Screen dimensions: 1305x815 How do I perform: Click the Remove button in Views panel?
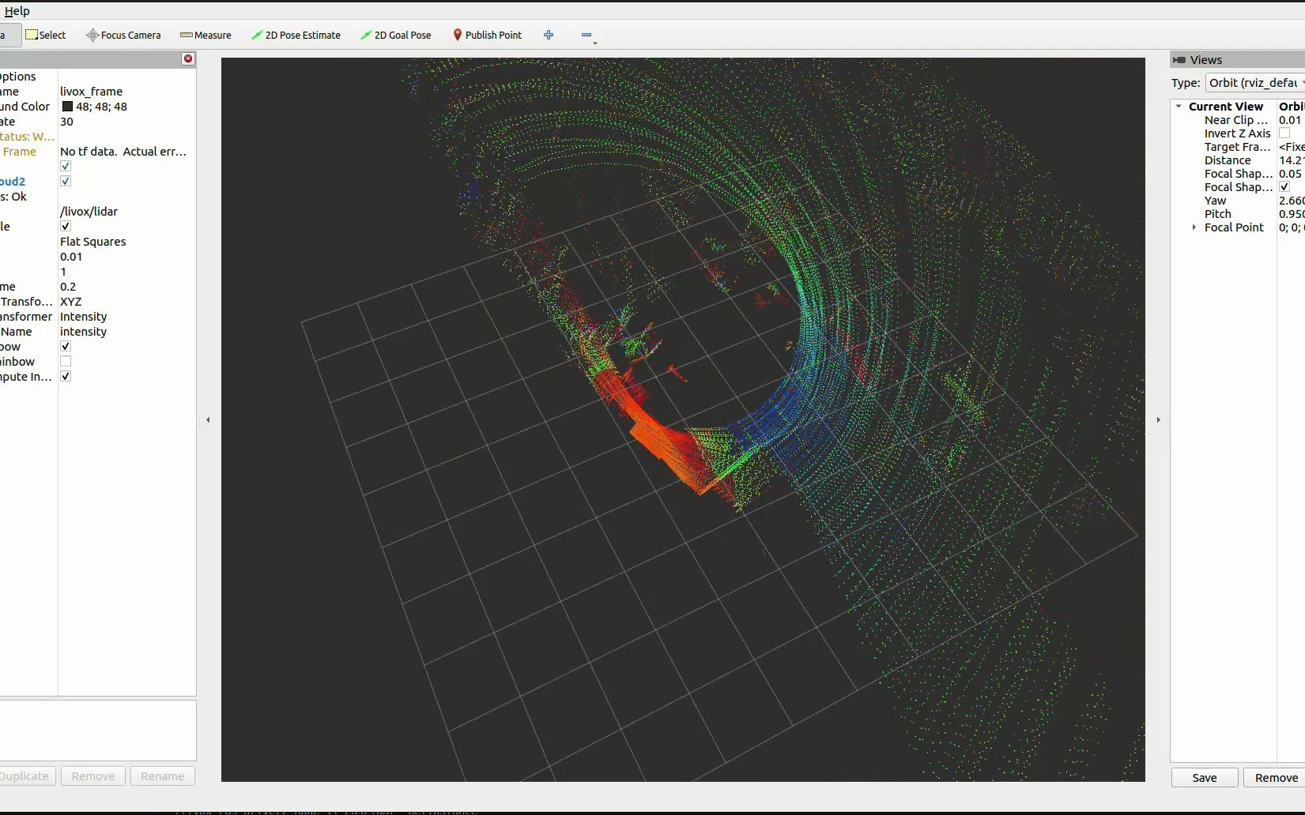(x=1276, y=778)
